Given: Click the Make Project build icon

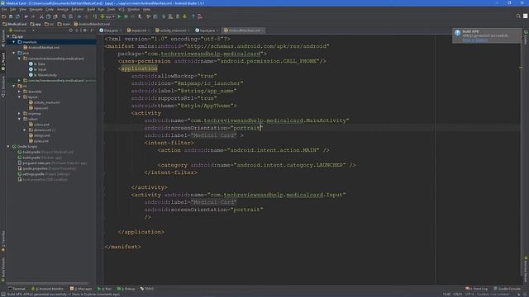Looking at the screenshot, I should coord(95,16).
